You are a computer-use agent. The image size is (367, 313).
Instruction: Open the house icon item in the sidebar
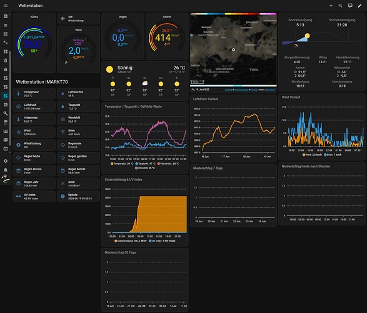click(x=6, y=69)
